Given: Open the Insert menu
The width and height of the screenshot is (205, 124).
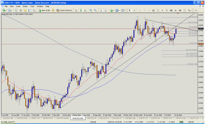Looking at the screenshot, I should 18,6.
